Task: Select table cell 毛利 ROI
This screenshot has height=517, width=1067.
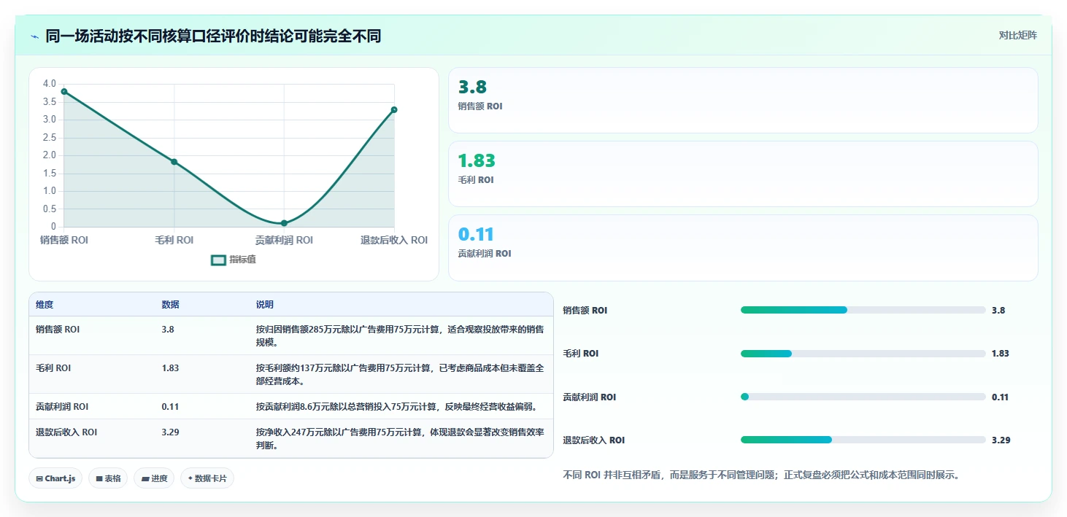Action: (53, 368)
